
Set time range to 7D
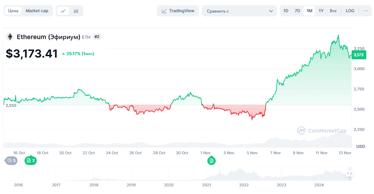coord(297,11)
